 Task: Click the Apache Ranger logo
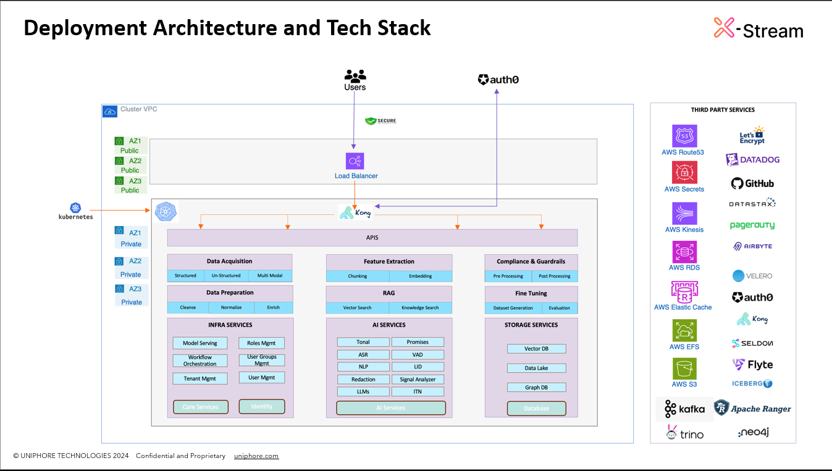[752, 408]
